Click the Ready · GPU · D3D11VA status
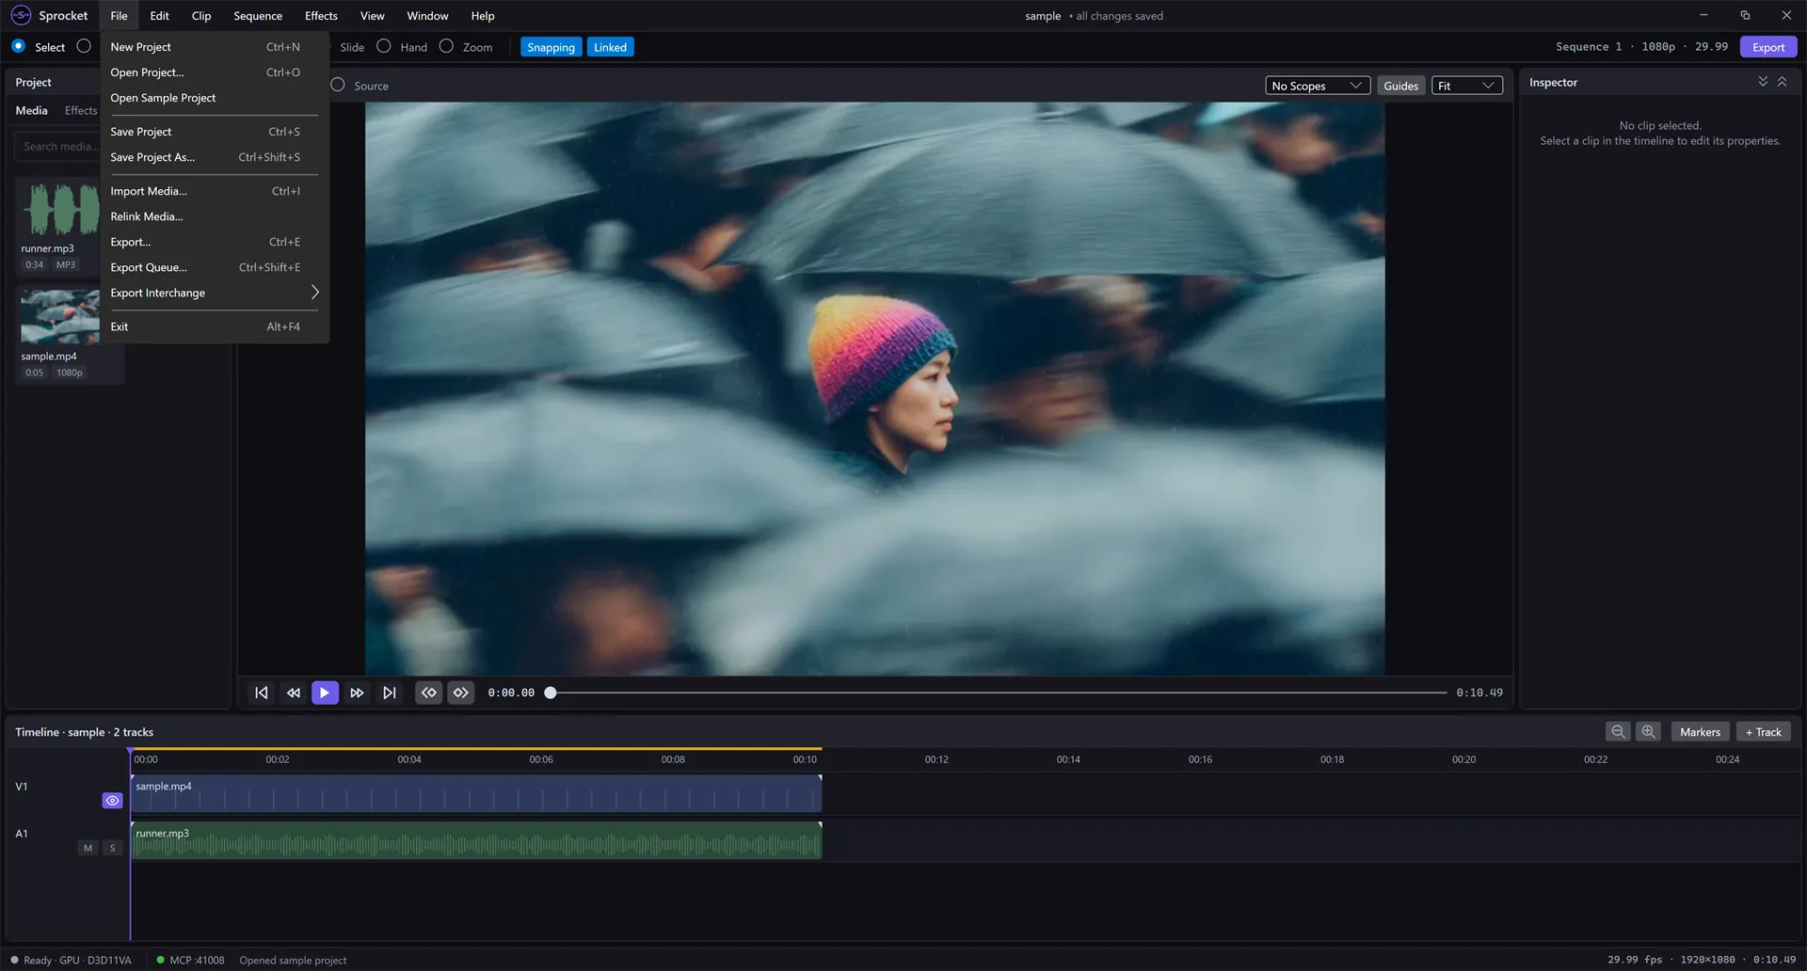Screen dimensions: 1807x971 [x=72, y=960]
